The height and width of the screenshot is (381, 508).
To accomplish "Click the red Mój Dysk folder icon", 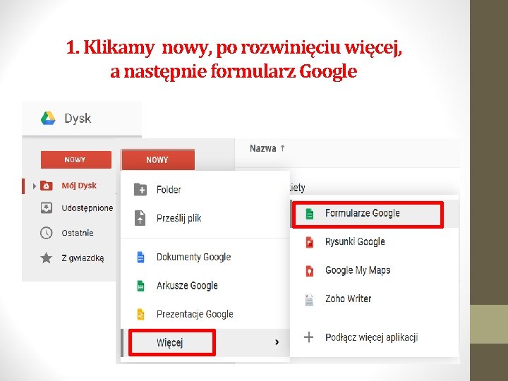I will coord(47,186).
